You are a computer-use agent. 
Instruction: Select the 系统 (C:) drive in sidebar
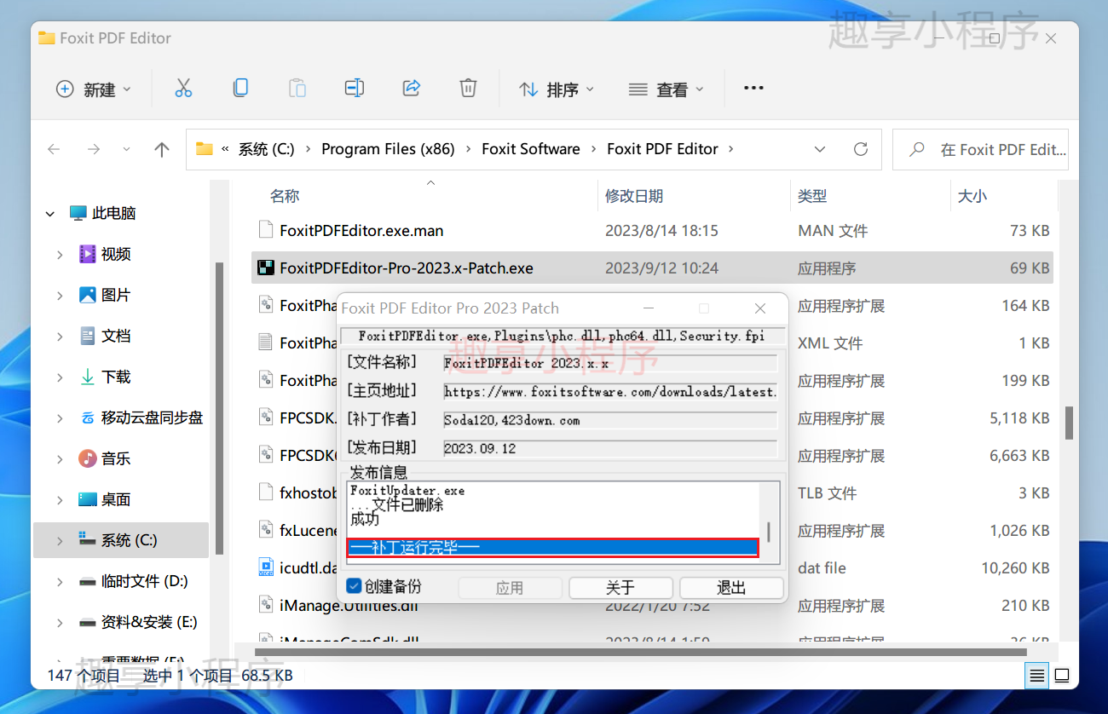(x=121, y=540)
